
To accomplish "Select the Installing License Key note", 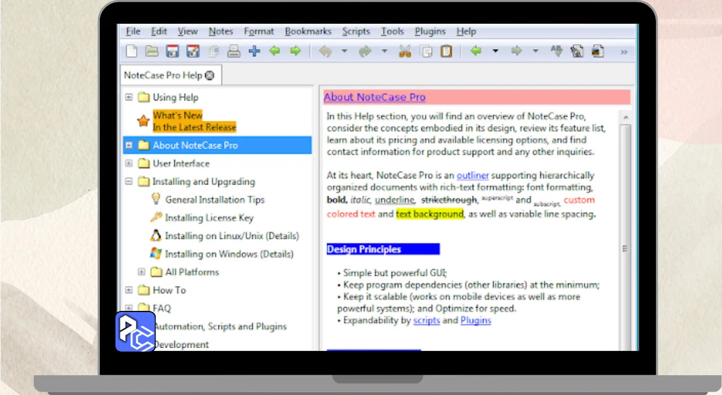I will tap(209, 217).
